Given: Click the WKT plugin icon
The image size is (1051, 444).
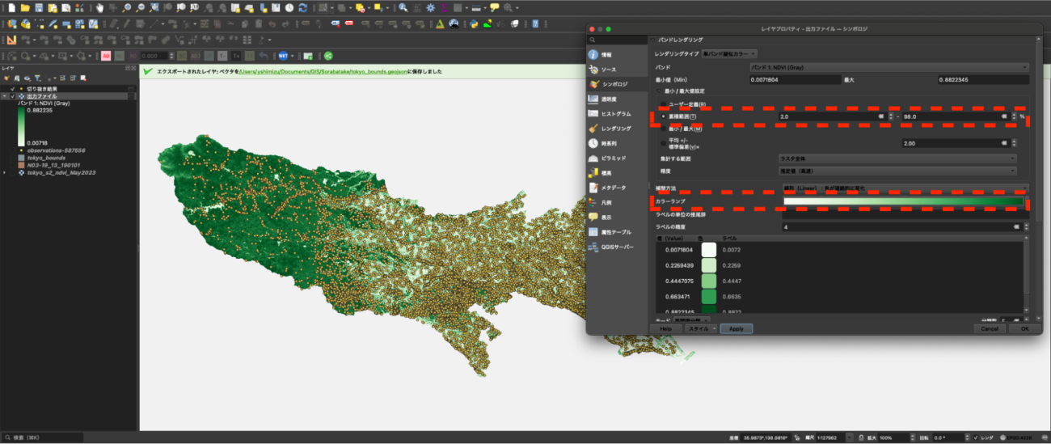Looking at the screenshot, I should click(x=284, y=56).
